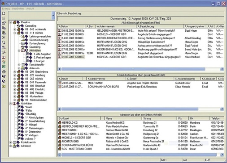Viewport: 227px width, 163px height.
Task: Click the printer toolbar icon
Action: click(4, 71)
